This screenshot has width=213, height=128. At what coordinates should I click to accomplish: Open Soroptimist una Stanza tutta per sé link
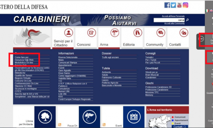pos(32,96)
